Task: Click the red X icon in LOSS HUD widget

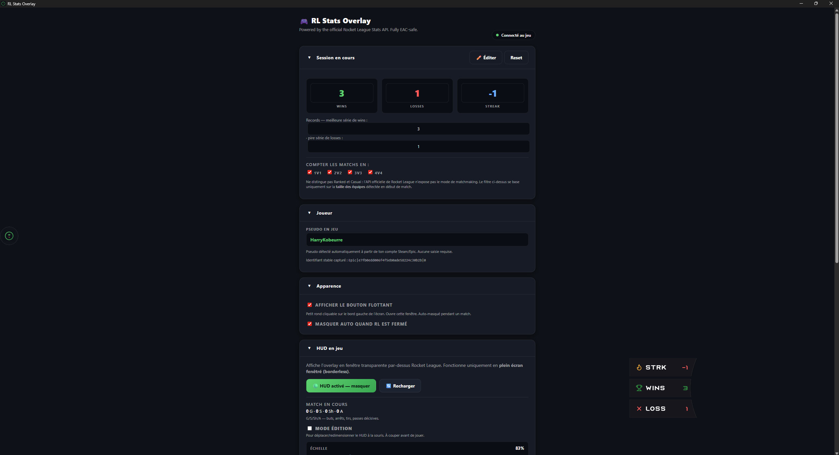Action: point(639,409)
